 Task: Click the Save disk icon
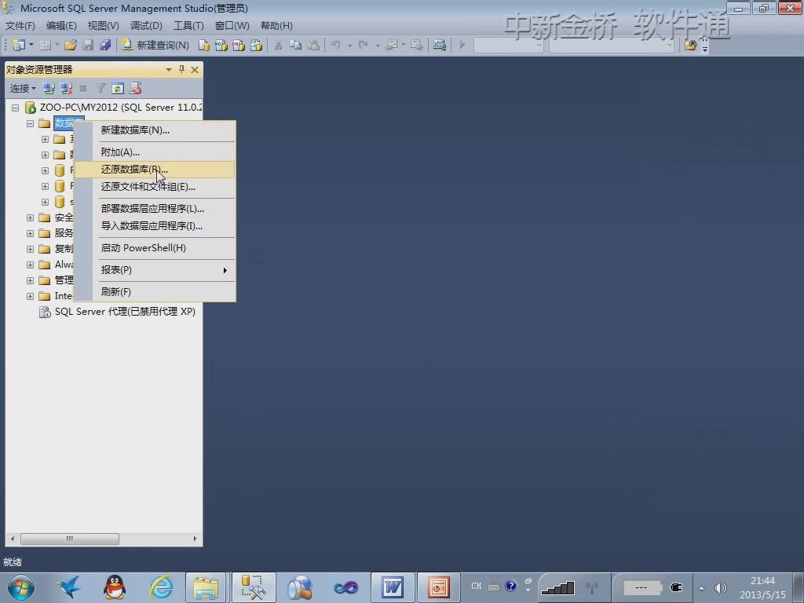point(88,45)
